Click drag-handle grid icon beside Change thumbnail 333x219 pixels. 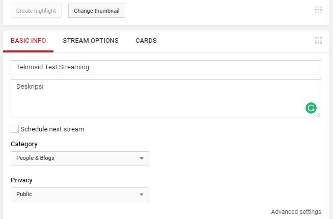click(318, 10)
